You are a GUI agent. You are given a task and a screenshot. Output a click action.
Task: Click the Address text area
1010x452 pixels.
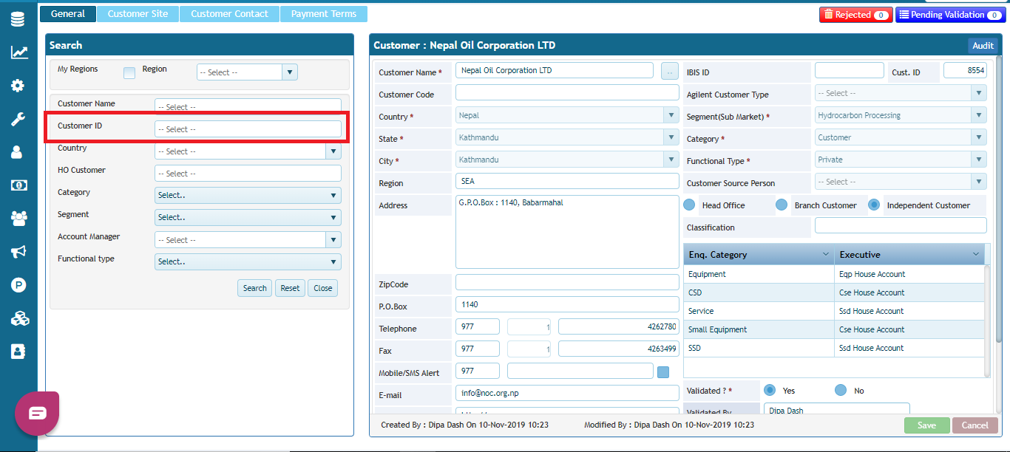pyautogui.click(x=567, y=232)
